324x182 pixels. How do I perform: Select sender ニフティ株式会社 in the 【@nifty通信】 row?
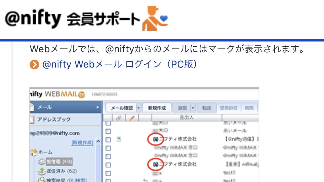tap(178, 139)
